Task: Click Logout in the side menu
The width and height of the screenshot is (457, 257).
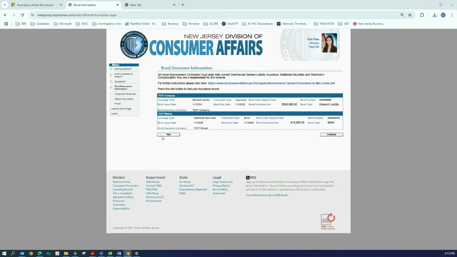Action: 114,114
